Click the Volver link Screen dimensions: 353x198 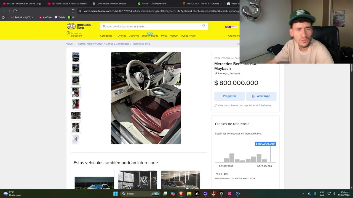click(x=70, y=44)
